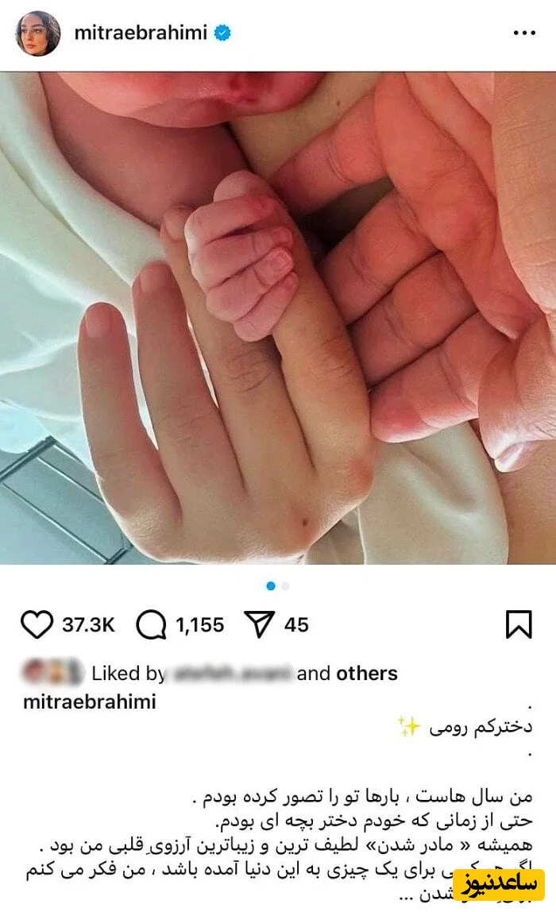Open mitraebrahimi username in header
Viewport: 556px width, 912px height.
pos(141,33)
